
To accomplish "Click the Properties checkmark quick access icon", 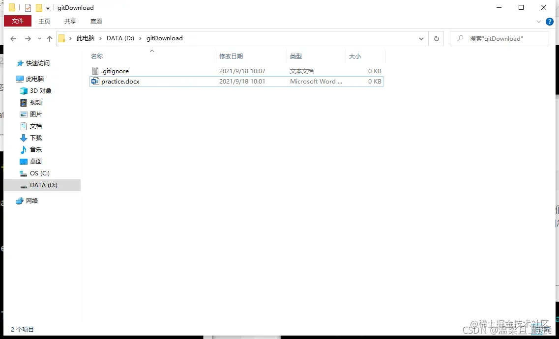I will 28,8.
